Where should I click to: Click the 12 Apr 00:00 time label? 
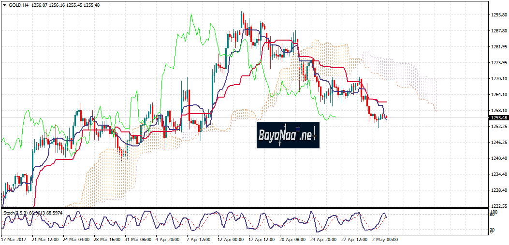pos(230,239)
